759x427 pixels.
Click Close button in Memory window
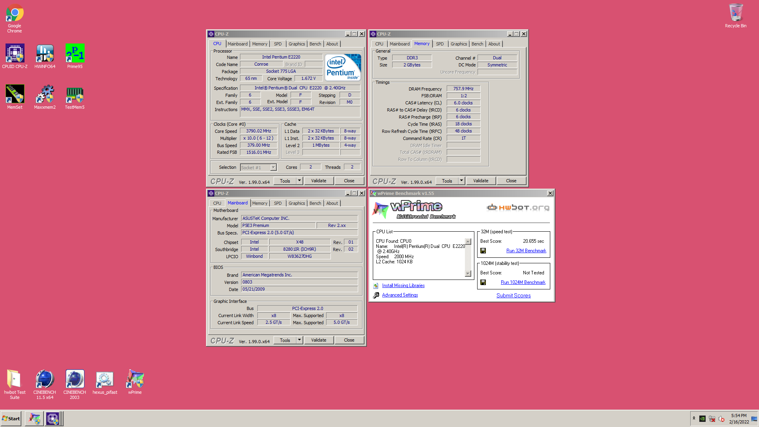pyautogui.click(x=511, y=181)
